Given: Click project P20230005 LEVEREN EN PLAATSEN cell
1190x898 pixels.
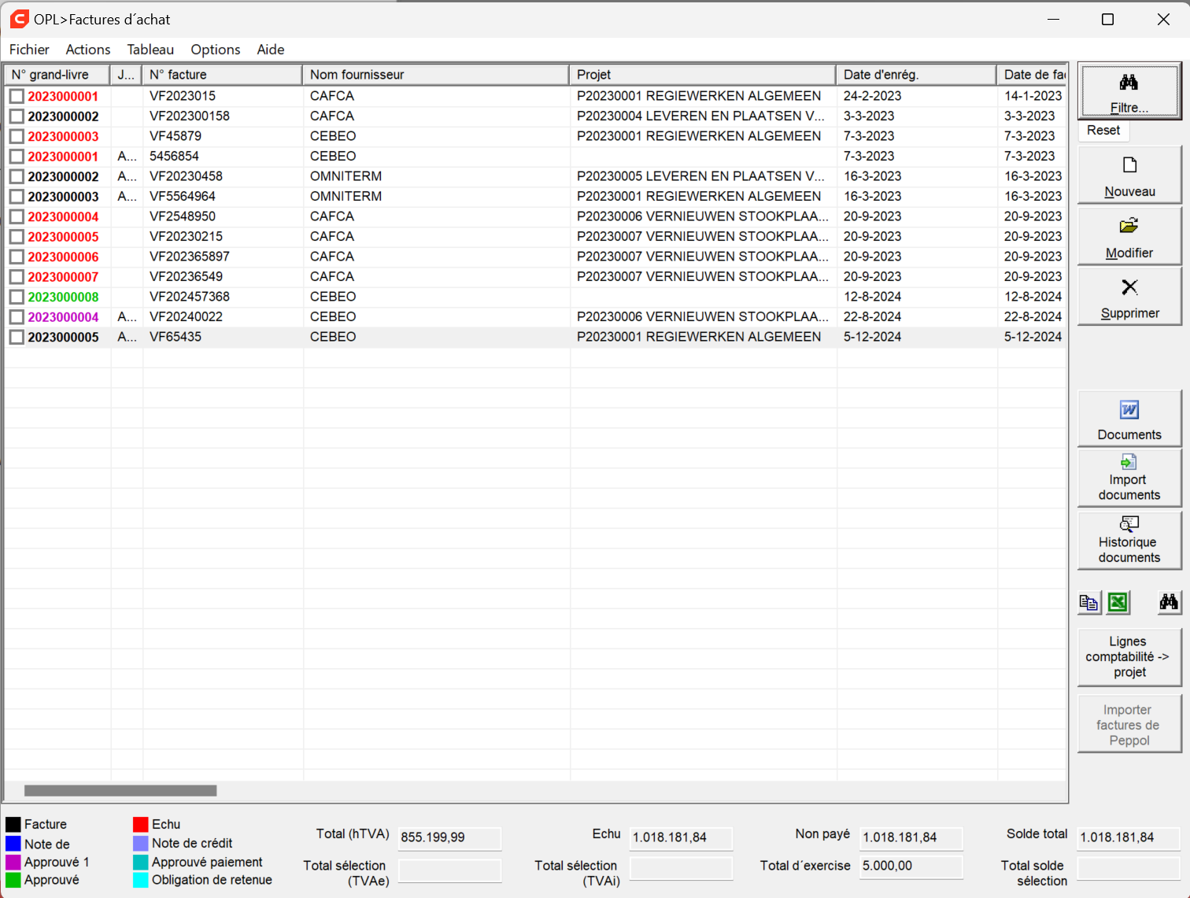Looking at the screenshot, I should coord(700,176).
